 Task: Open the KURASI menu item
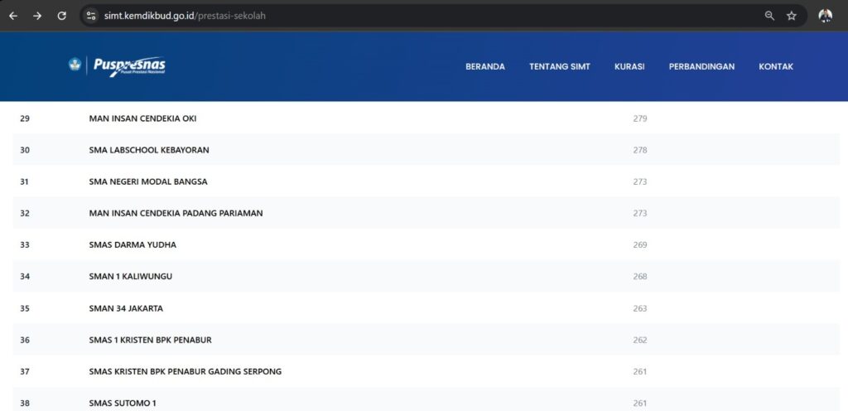(629, 67)
